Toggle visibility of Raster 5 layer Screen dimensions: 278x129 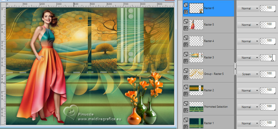tap(186, 28)
